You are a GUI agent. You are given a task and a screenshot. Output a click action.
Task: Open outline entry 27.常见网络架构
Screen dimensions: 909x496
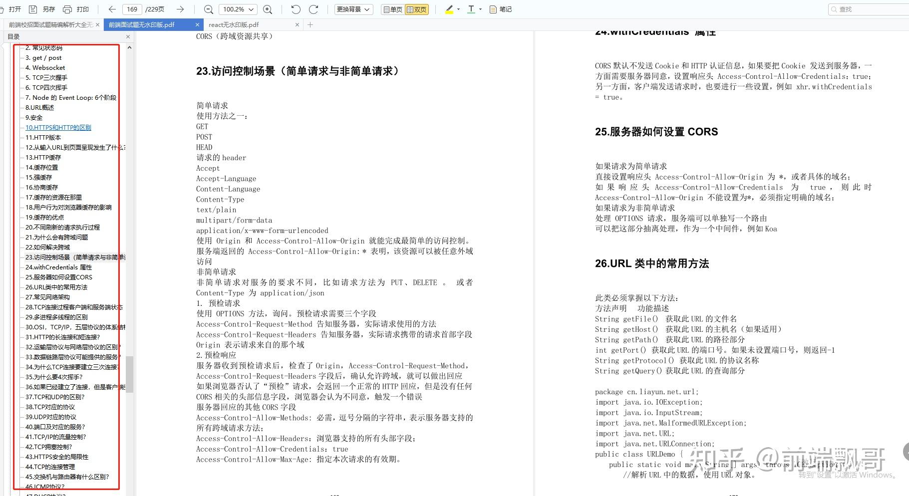tap(47, 297)
